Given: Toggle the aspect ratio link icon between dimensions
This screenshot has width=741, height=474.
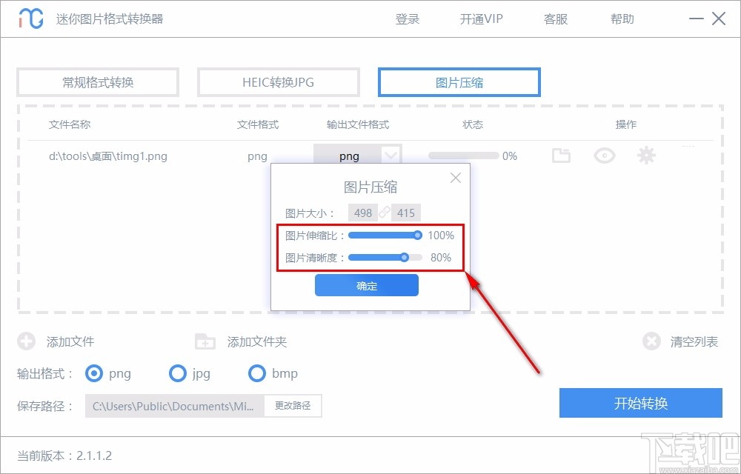Looking at the screenshot, I should 385,213.
